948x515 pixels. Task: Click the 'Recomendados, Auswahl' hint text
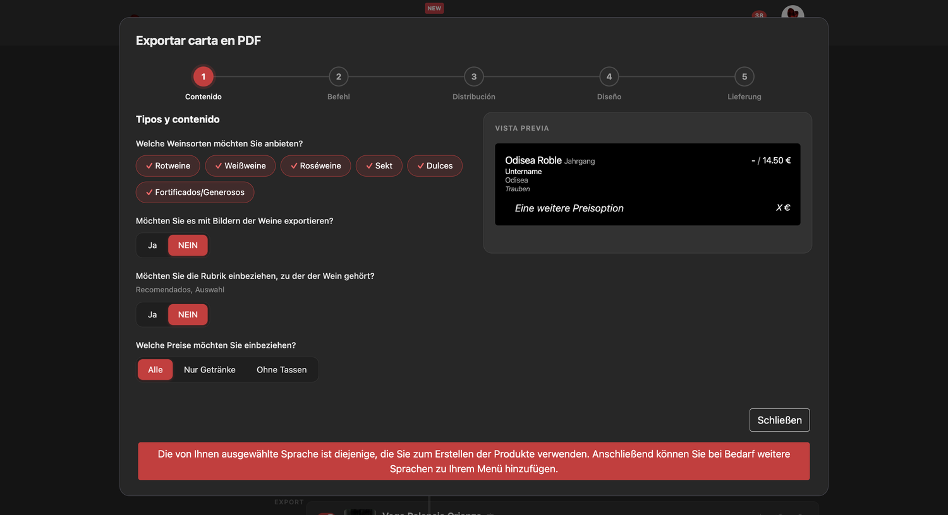(180, 290)
